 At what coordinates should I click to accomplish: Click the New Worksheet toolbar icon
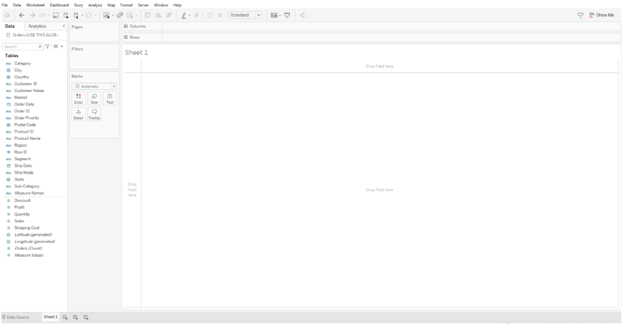[x=106, y=15]
